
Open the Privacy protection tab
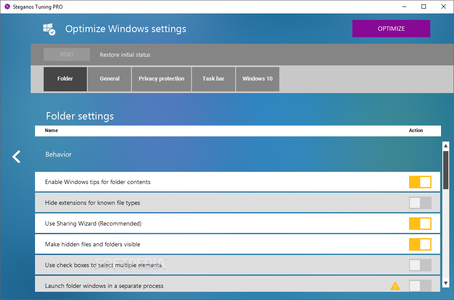click(x=161, y=79)
